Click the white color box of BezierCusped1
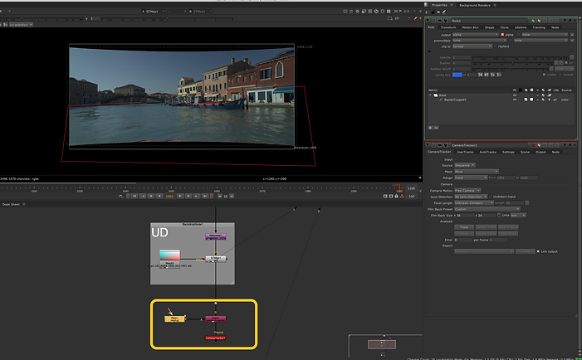The height and width of the screenshot is (360, 582). (531, 100)
